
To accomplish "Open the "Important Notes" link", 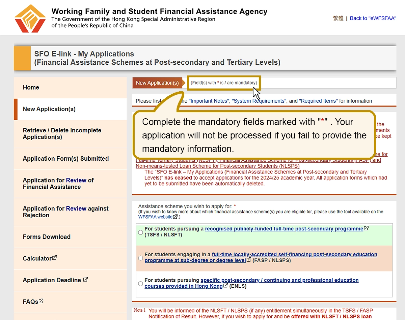I will (209, 101).
